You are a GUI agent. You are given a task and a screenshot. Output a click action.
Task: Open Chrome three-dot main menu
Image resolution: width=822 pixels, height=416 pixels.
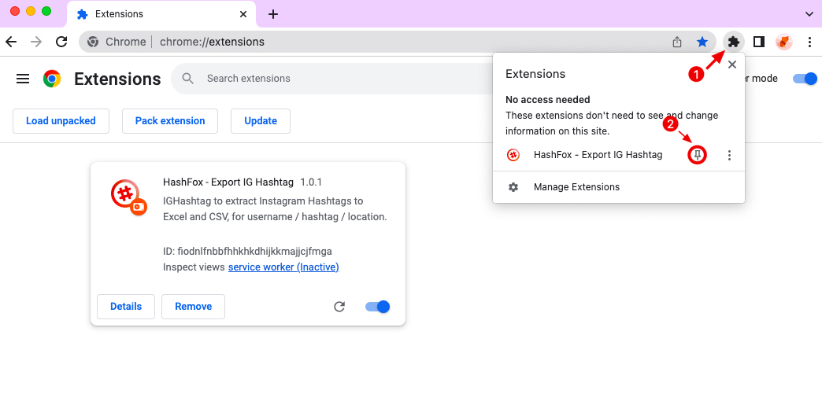click(809, 42)
